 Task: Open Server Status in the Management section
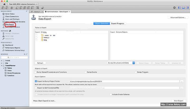(x=10, y=14)
